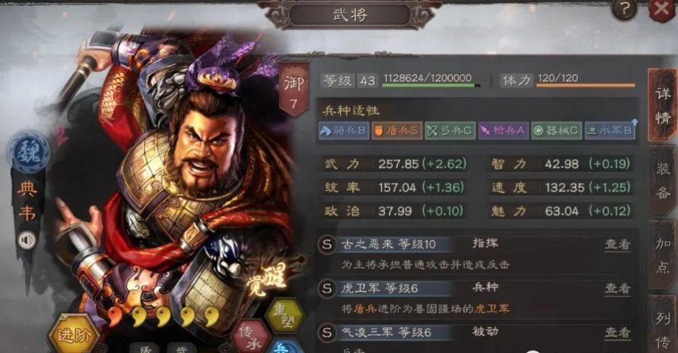Select the 骑兵B cavalry aptitude chip
Image resolution: width=678 pixels, height=353 pixels.
[x=343, y=131]
